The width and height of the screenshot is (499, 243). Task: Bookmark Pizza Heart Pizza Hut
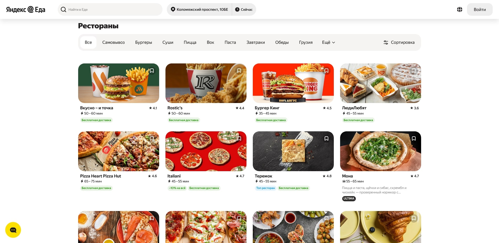pos(152,139)
